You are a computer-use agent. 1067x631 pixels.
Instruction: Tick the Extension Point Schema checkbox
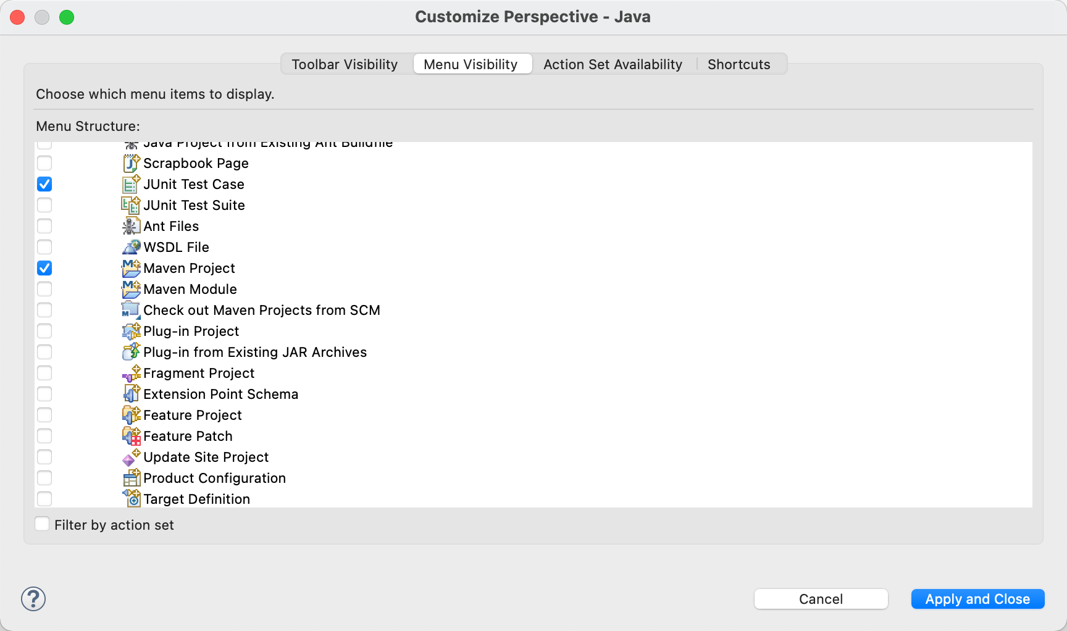(x=44, y=394)
